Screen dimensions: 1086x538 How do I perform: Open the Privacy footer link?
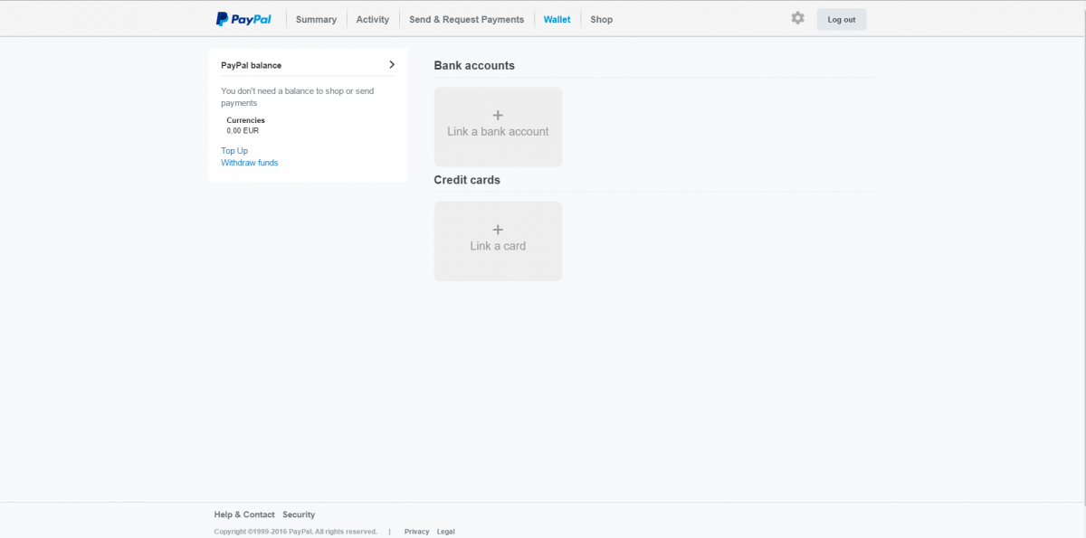coord(416,532)
